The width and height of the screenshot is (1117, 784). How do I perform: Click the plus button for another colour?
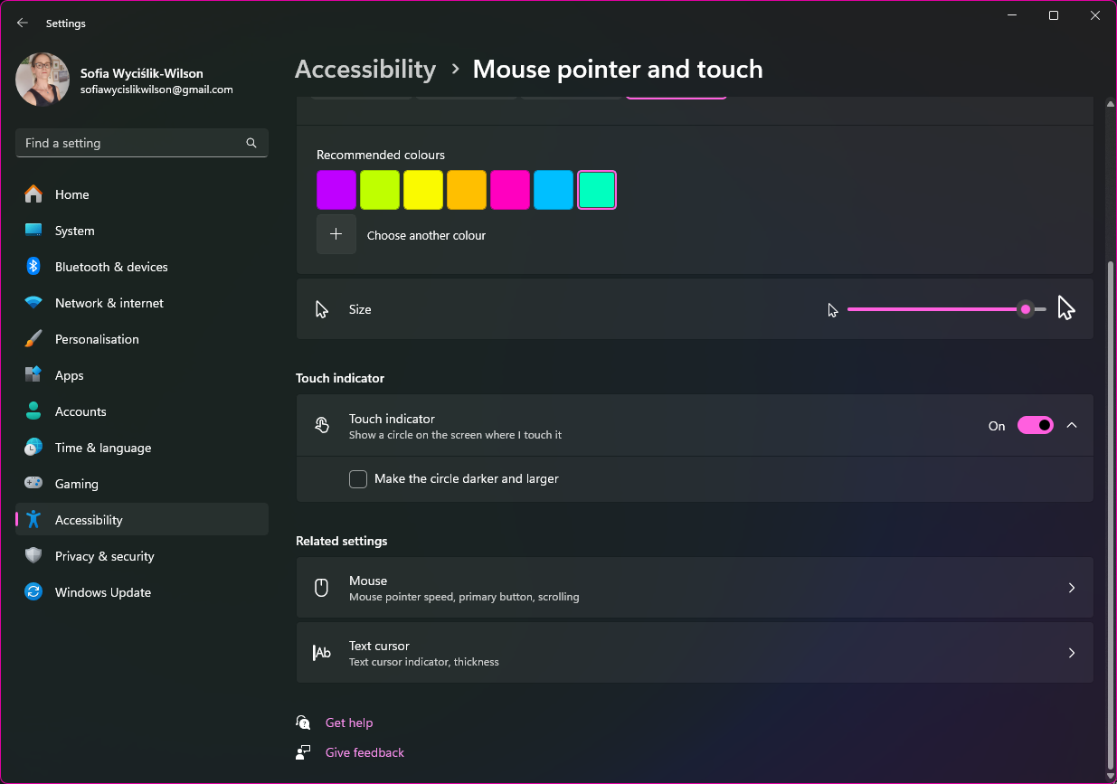[x=336, y=234]
